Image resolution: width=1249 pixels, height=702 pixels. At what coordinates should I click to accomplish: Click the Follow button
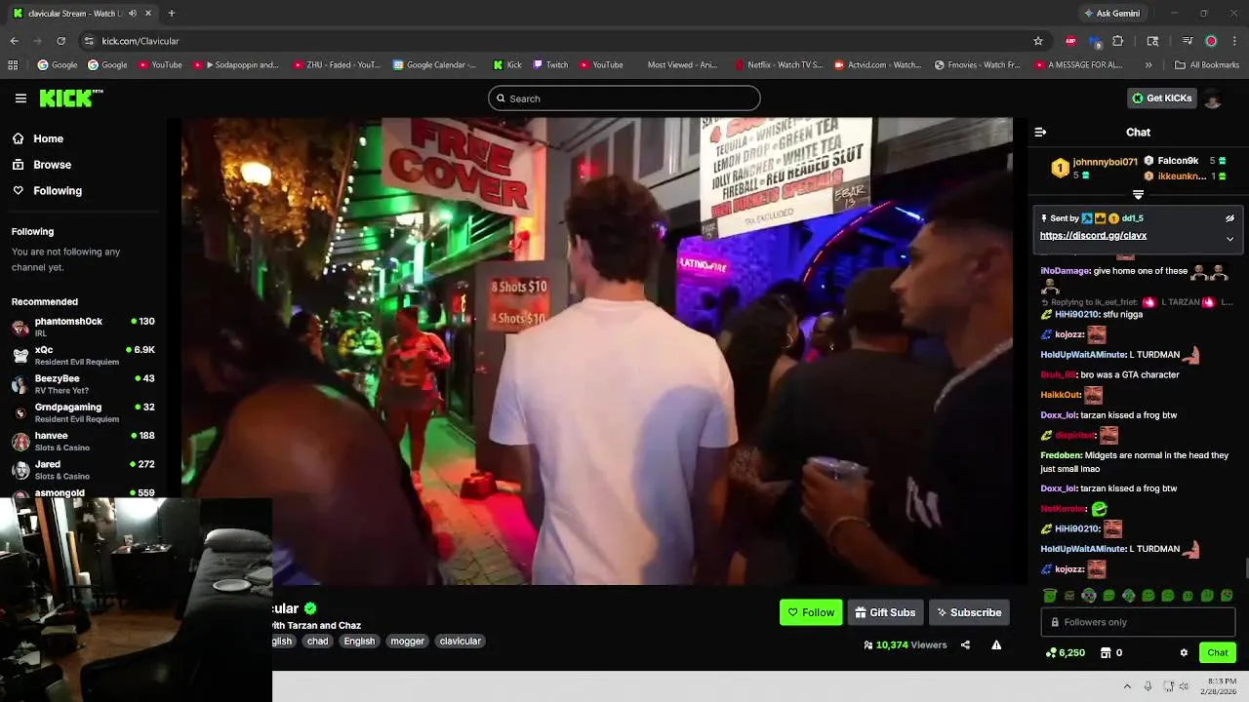(811, 612)
